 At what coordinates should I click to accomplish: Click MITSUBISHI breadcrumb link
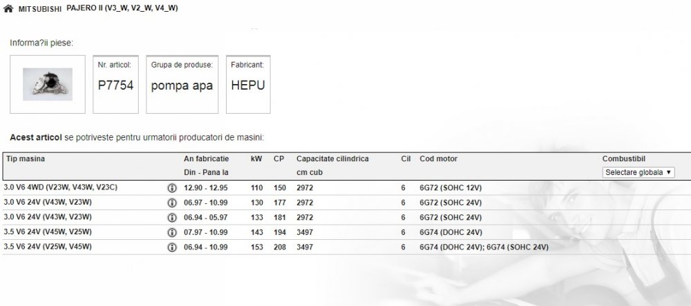(x=40, y=9)
